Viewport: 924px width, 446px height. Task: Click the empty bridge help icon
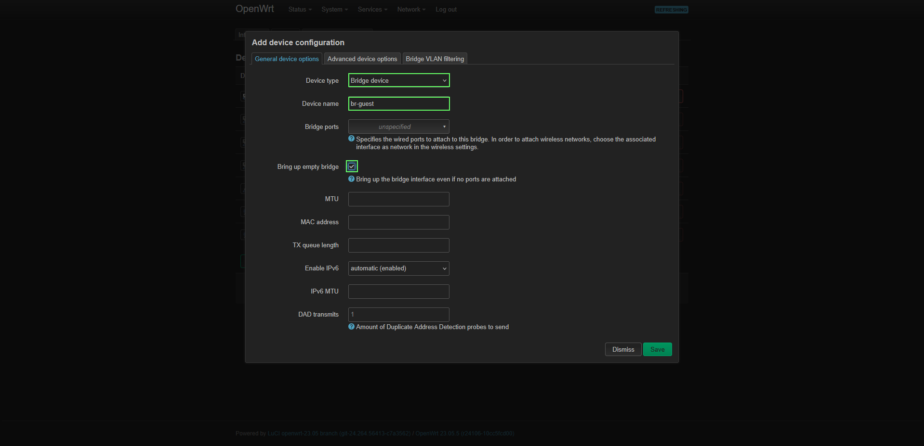351,178
